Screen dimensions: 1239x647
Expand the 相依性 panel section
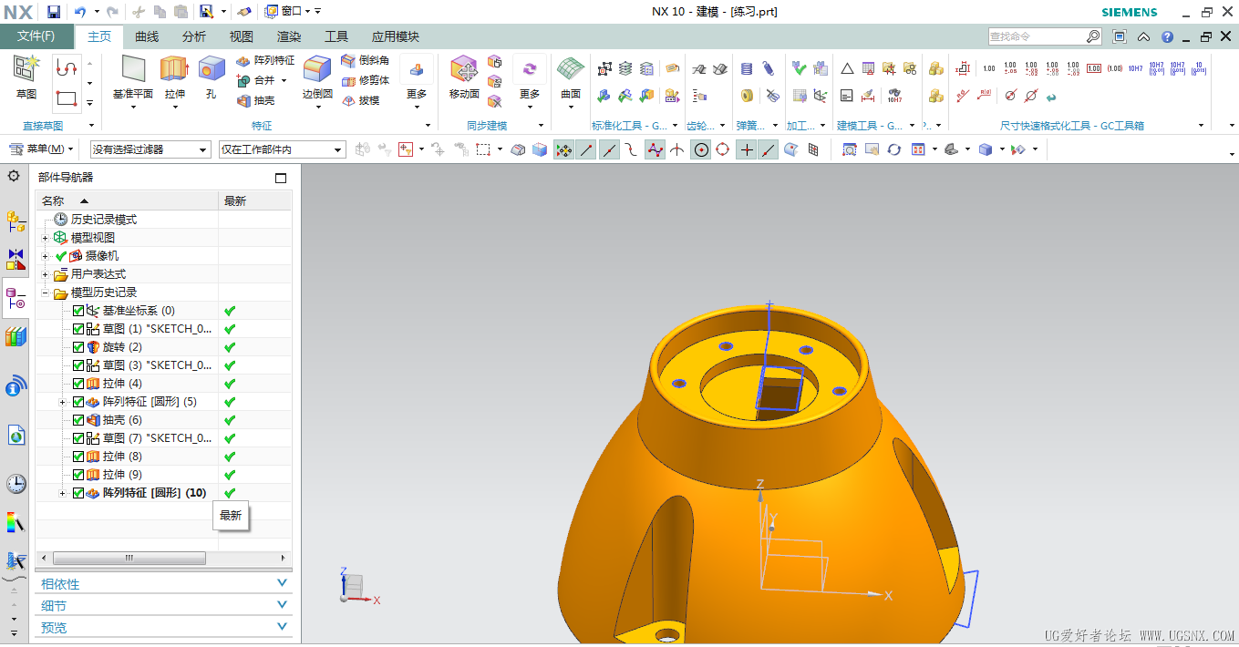[164, 584]
